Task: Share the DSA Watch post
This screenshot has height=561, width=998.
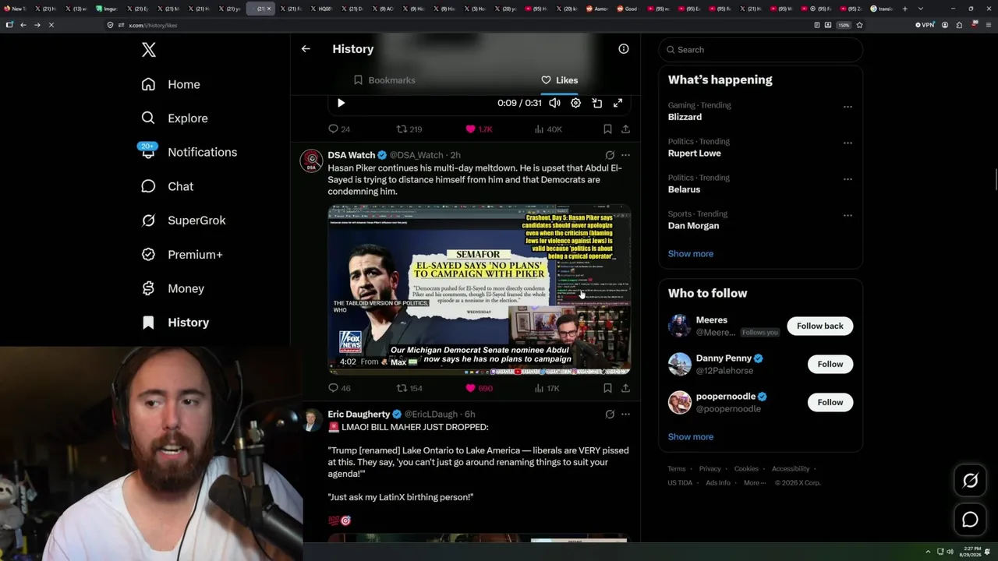Action: pyautogui.click(x=625, y=388)
